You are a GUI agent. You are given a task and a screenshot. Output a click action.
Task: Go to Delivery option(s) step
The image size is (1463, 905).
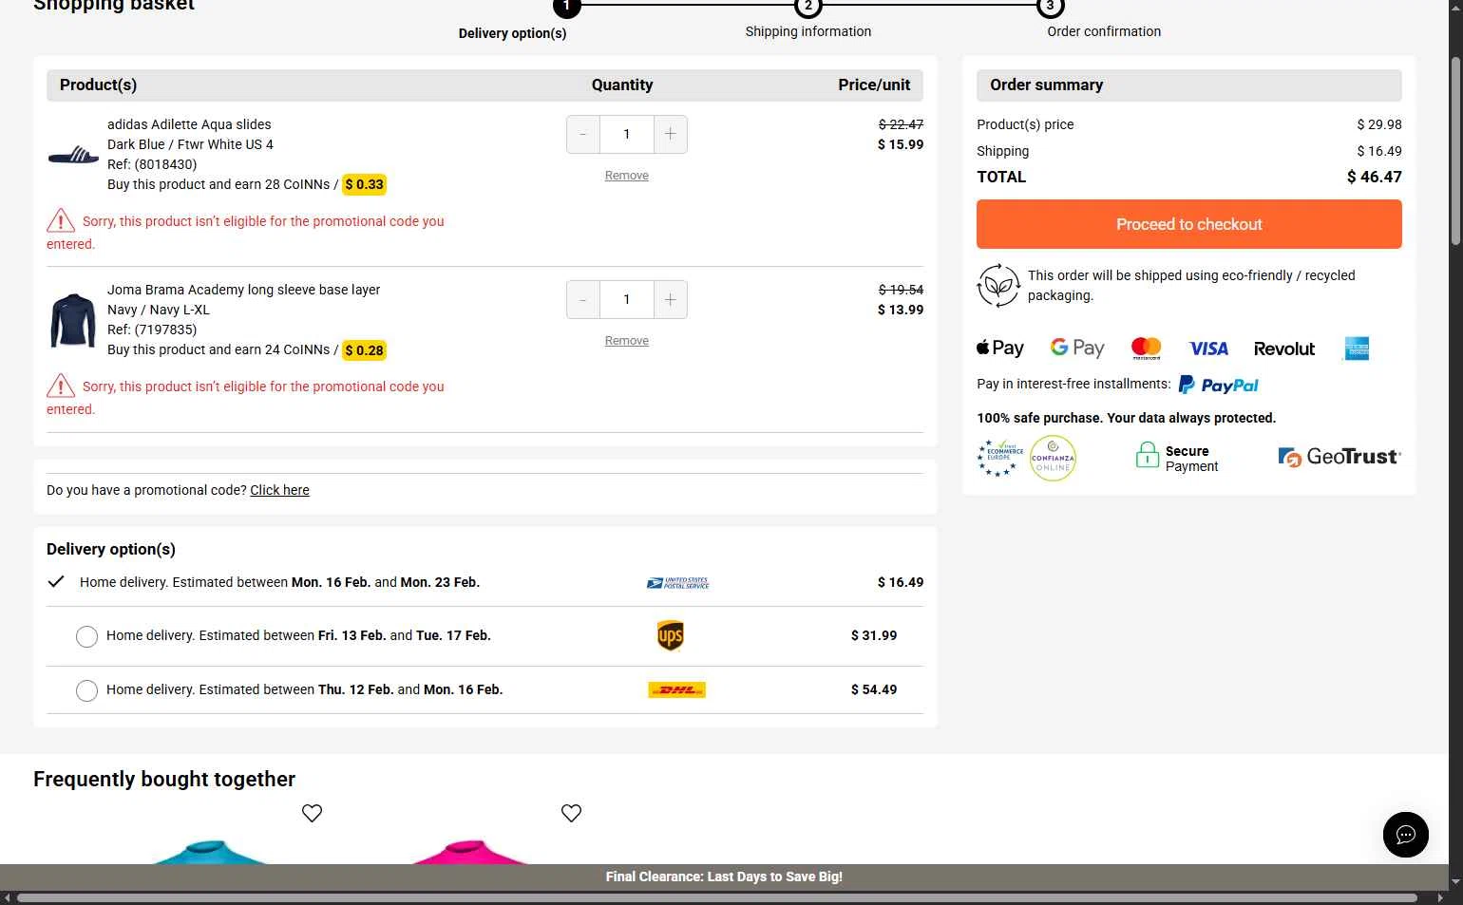tap(512, 33)
